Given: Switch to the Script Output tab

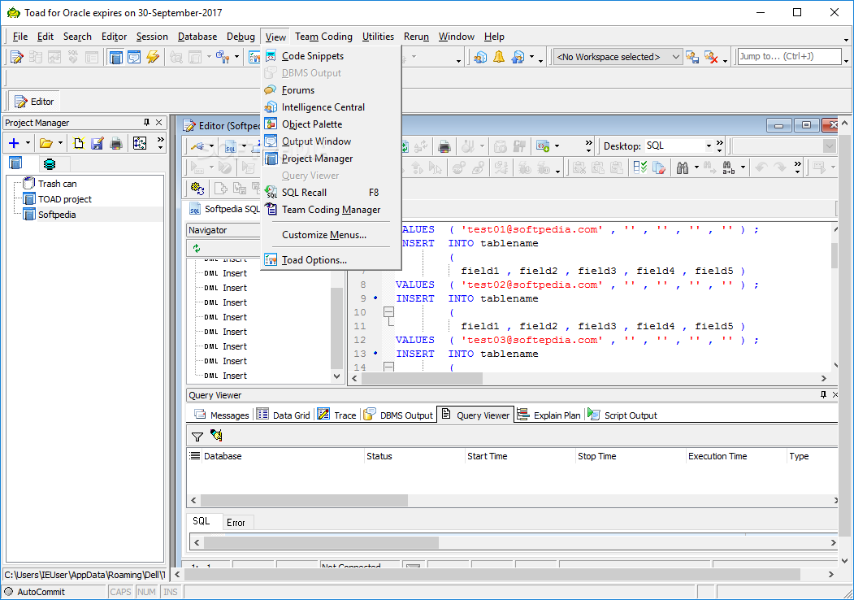Looking at the screenshot, I should click(x=622, y=415).
